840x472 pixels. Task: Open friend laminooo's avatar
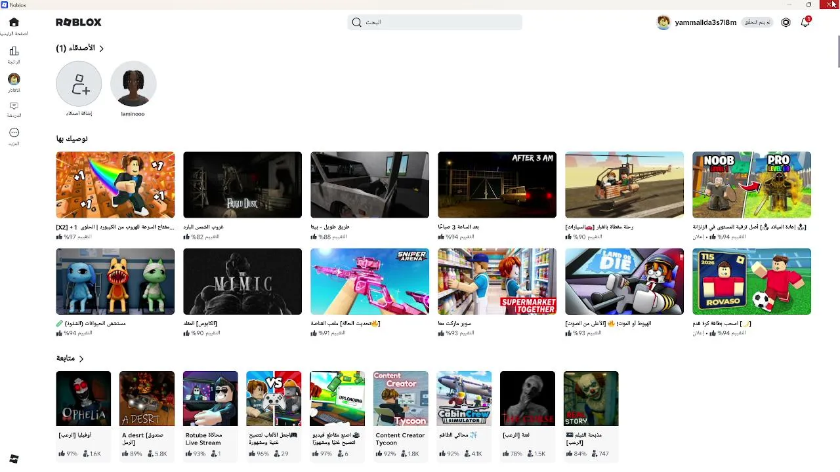coord(133,84)
